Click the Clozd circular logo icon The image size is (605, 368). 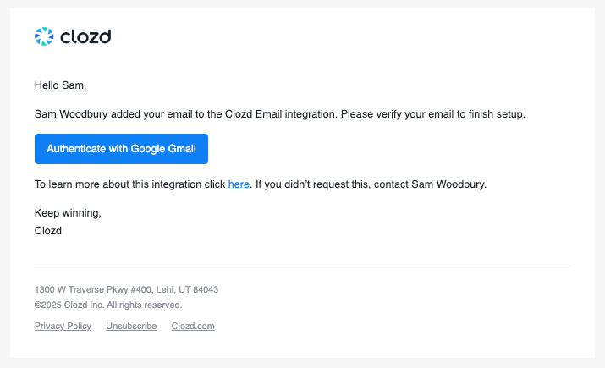44,36
